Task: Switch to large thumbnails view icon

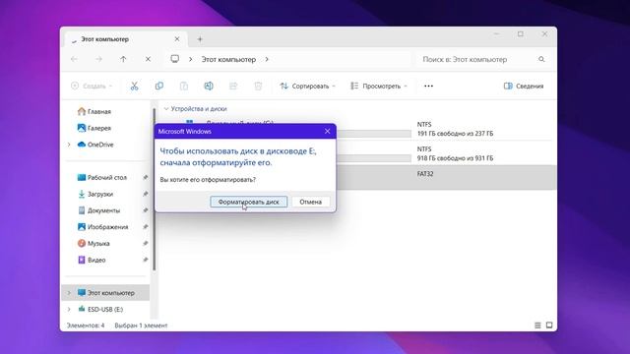Action: pos(549,325)
